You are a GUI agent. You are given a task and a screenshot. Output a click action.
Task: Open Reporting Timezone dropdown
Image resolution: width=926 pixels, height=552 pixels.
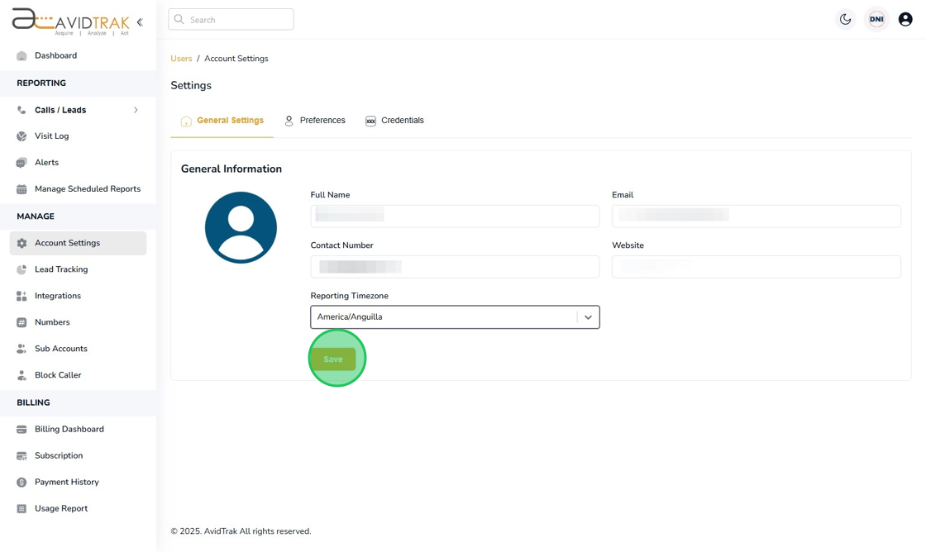click(455, 317)
